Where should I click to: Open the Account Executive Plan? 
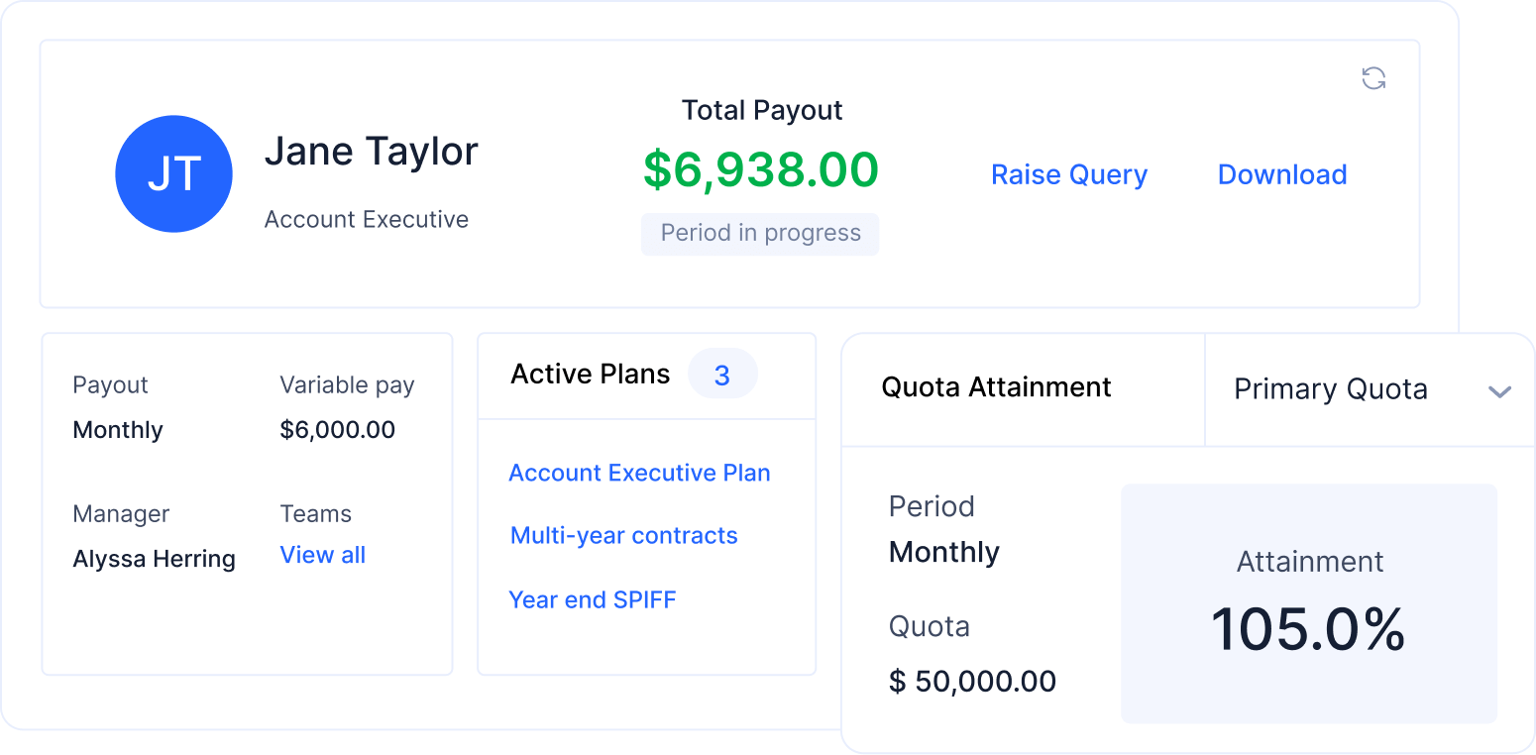(639, 473)
